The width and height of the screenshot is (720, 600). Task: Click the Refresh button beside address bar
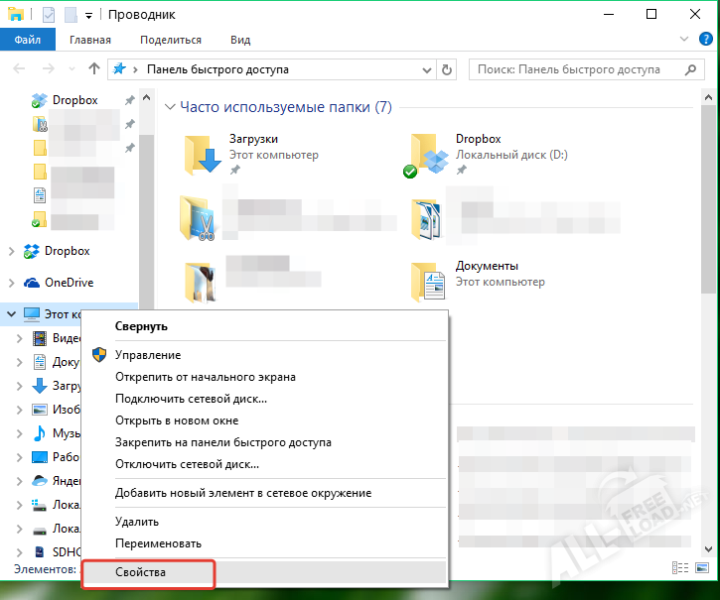pyautogui.click(x=447, y=69)
